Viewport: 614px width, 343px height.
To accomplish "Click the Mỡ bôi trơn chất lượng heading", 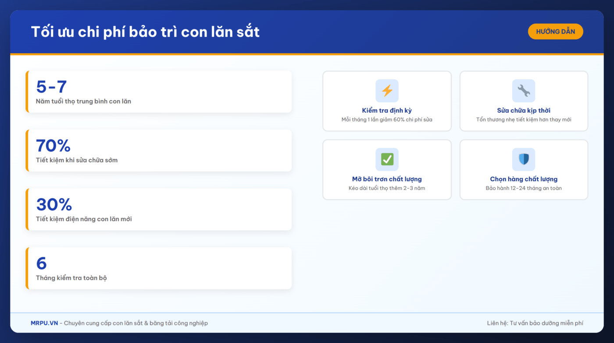I will pos(387,179).
